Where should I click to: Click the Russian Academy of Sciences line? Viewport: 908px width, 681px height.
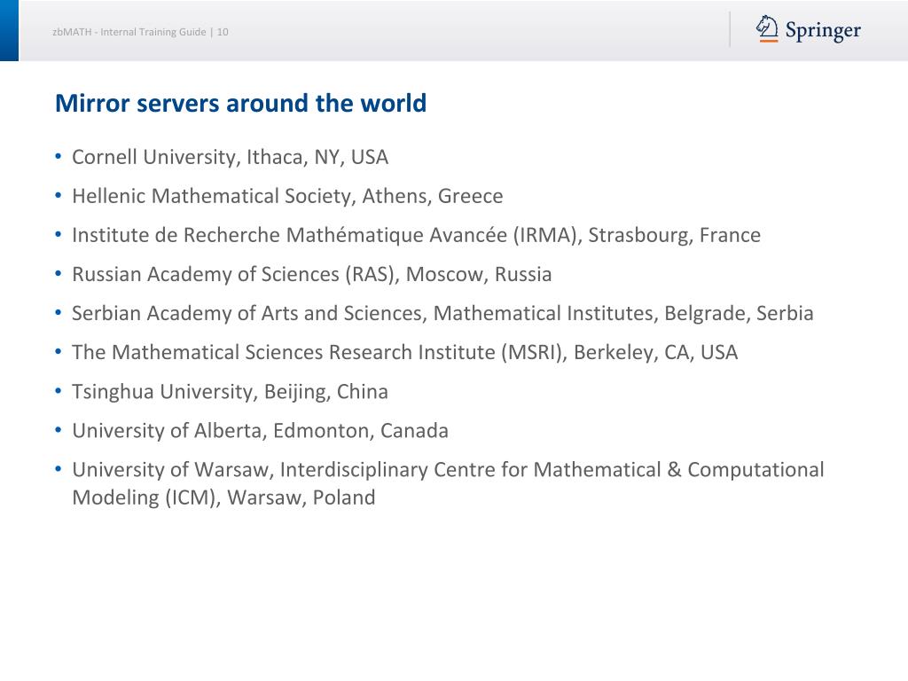(x=311, y=275)
